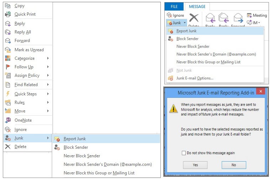270x179 pixels.
Task: Click the Rules folder icon
Action: pos(8,102)
